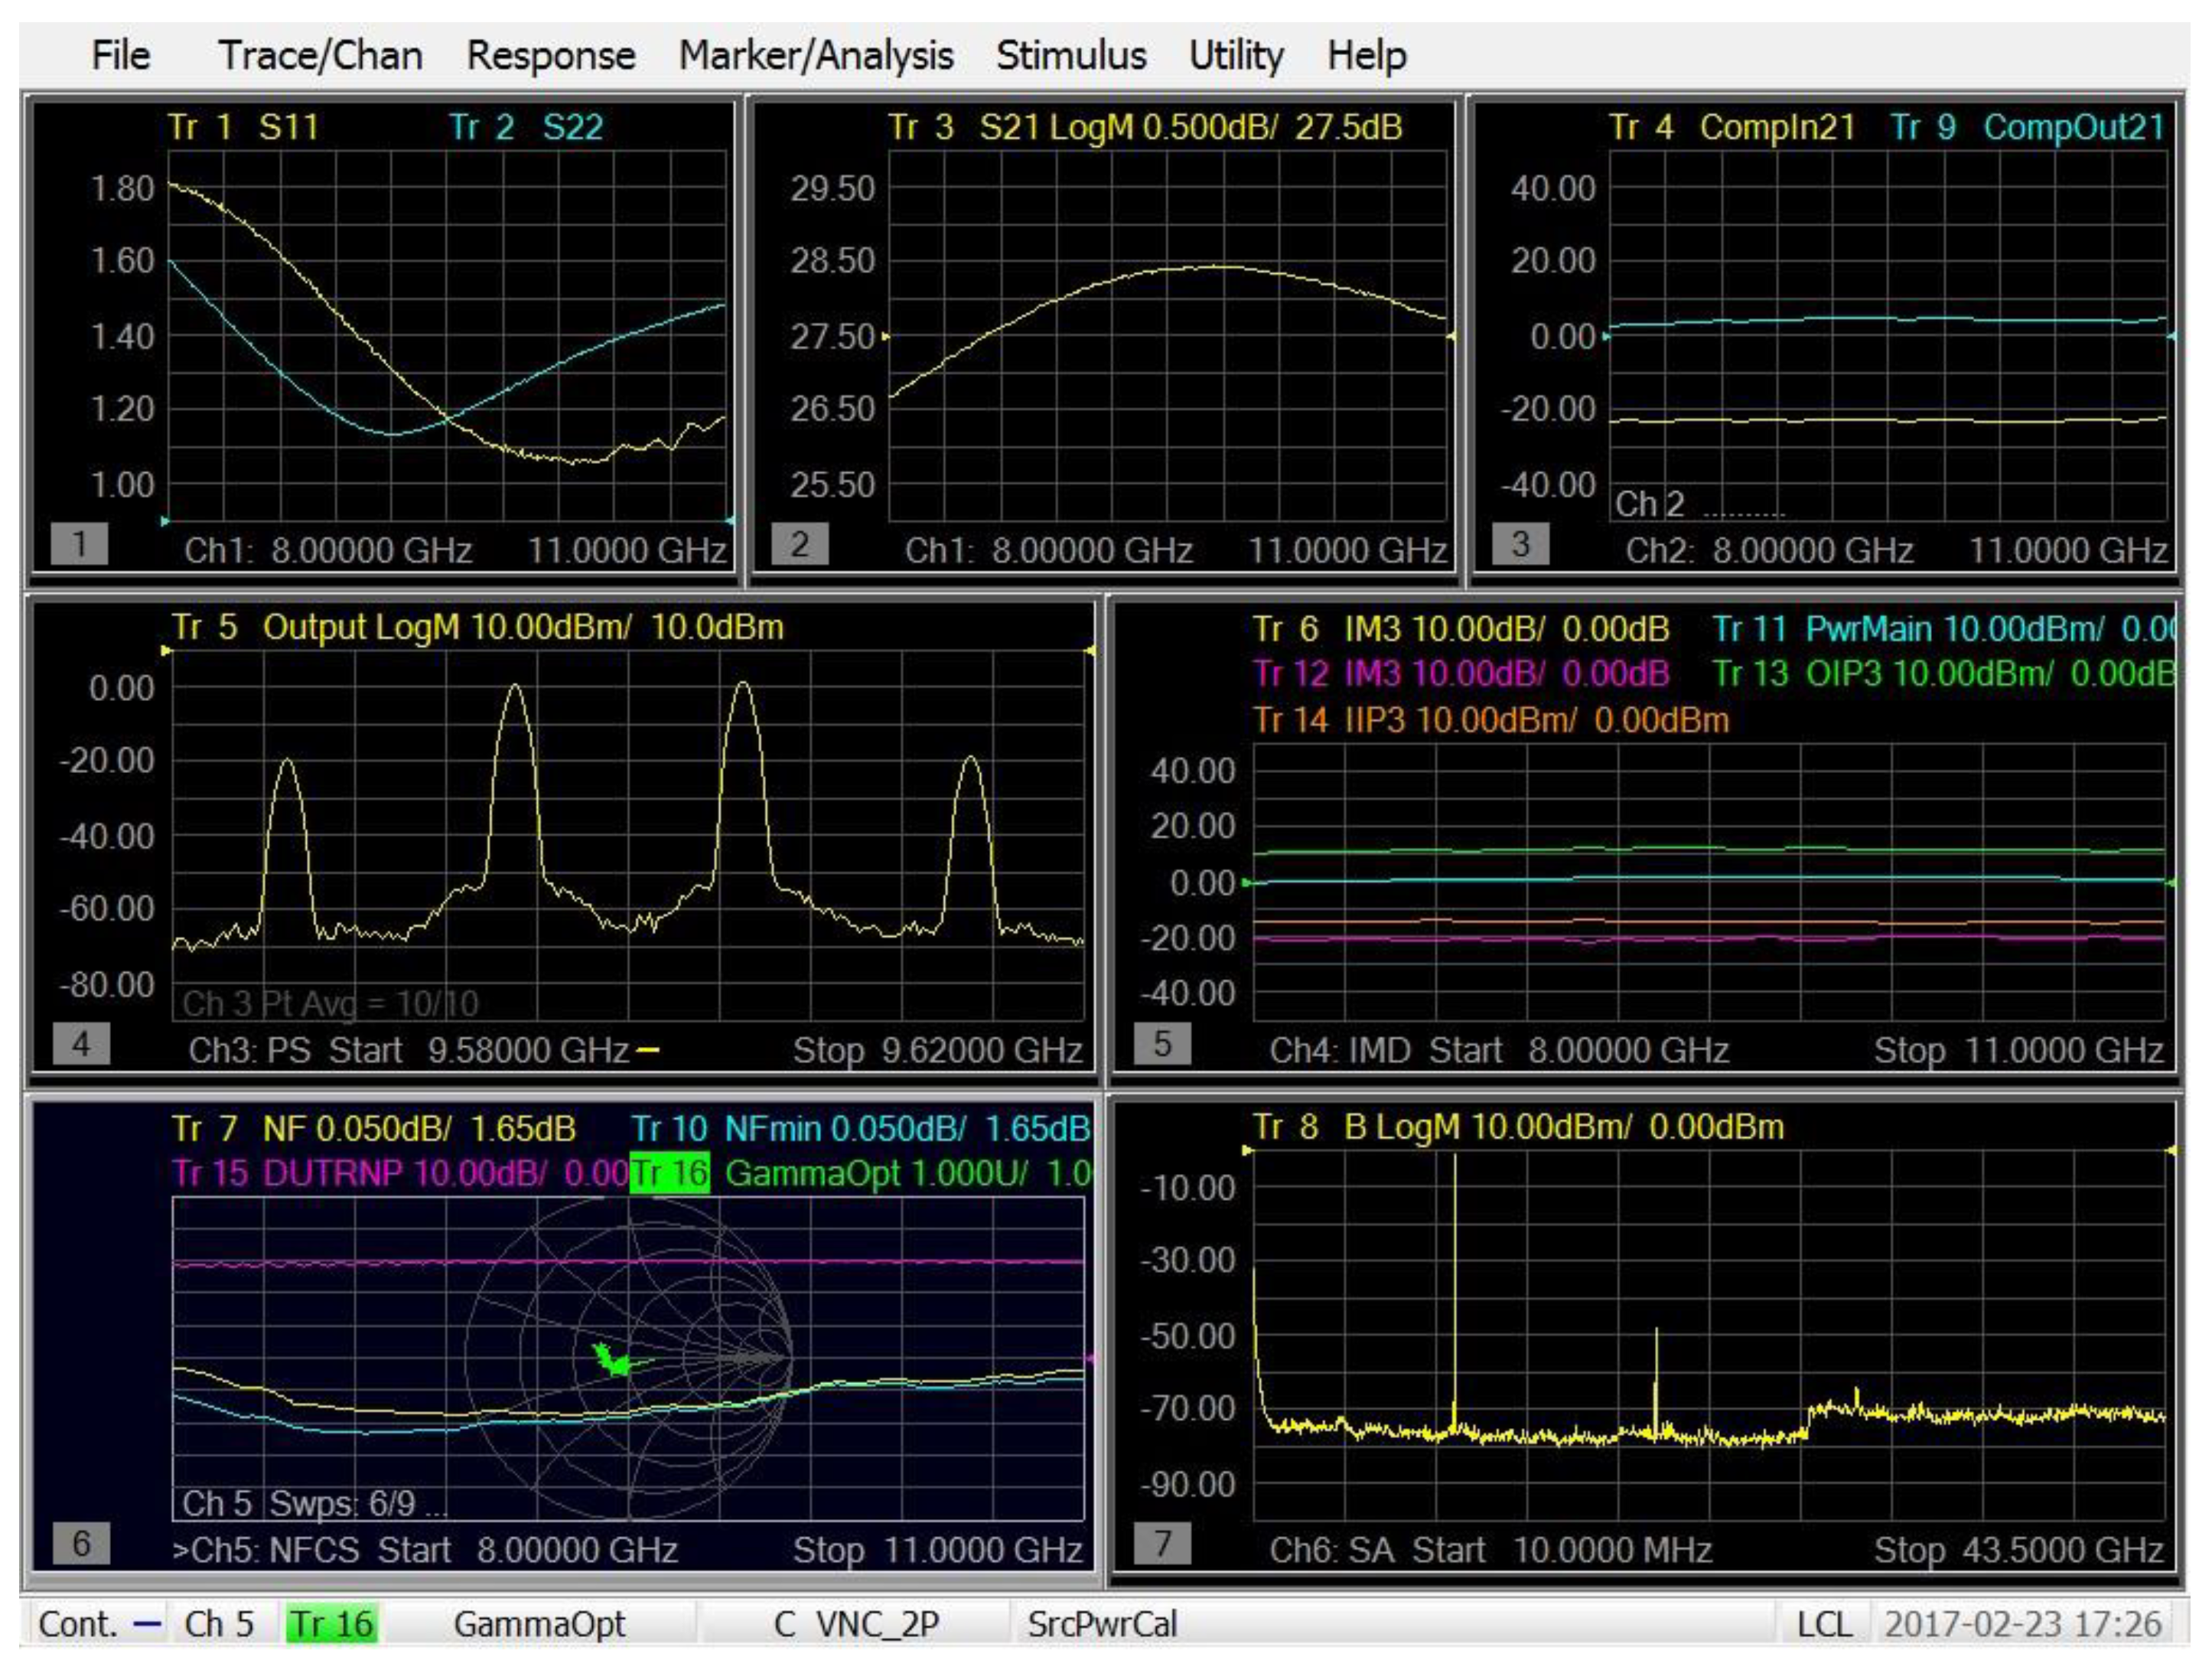Click Ch 3 Pt Avg = 10/10 annotation
The width and height of the screenshot is (2212, 1670).
[330, 1003]
